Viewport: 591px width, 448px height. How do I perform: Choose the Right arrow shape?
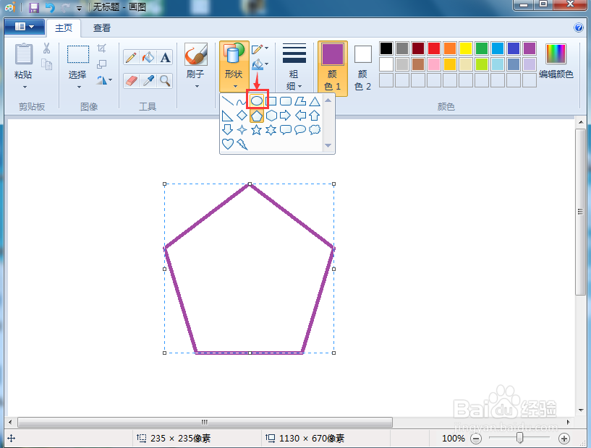click(x=286, y=116)
